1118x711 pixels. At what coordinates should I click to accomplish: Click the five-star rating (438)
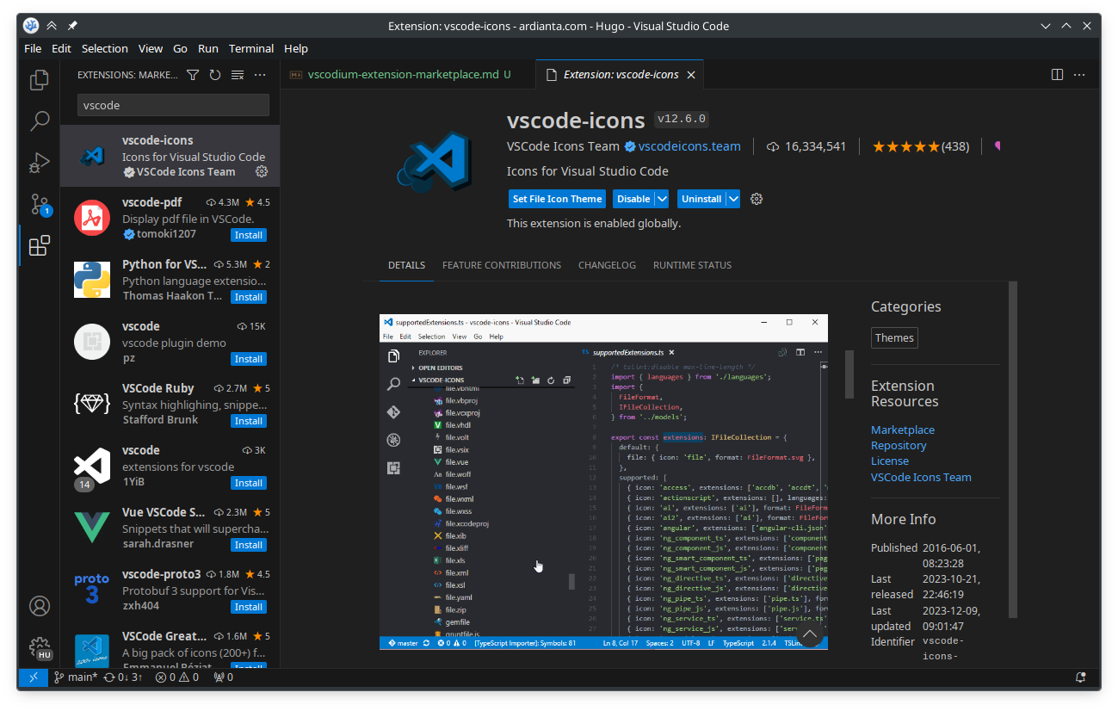[x=920, y=146]
